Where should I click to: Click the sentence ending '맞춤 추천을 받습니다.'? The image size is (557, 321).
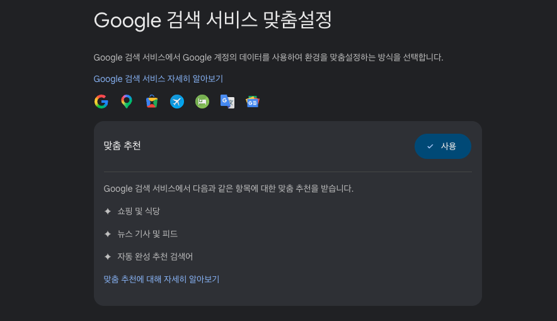pyautogui.click(x=229, y=189)
